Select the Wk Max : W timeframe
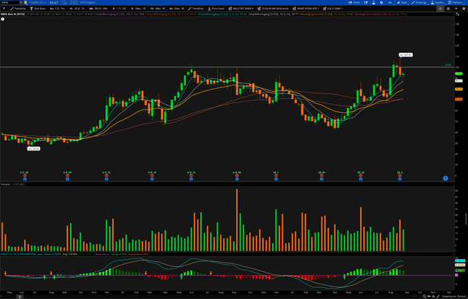The width and height of the screenshot is (468, 299). coord(158,9)
